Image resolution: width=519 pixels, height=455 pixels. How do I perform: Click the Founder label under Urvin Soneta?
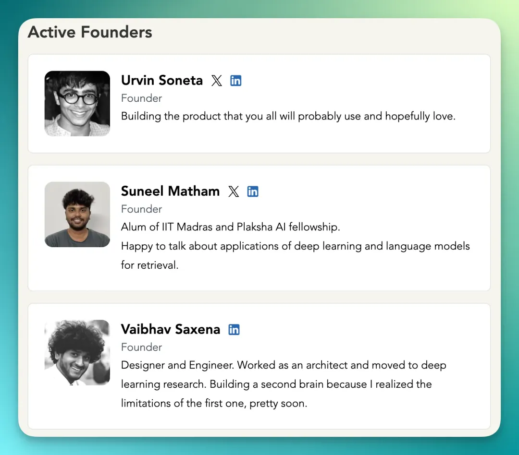141,98
